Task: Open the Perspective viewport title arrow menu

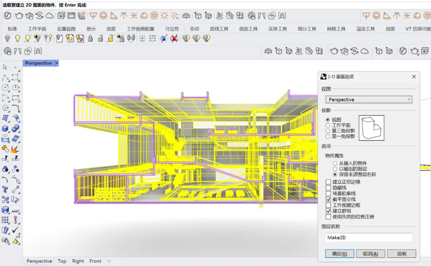Action: coord(57,63)
